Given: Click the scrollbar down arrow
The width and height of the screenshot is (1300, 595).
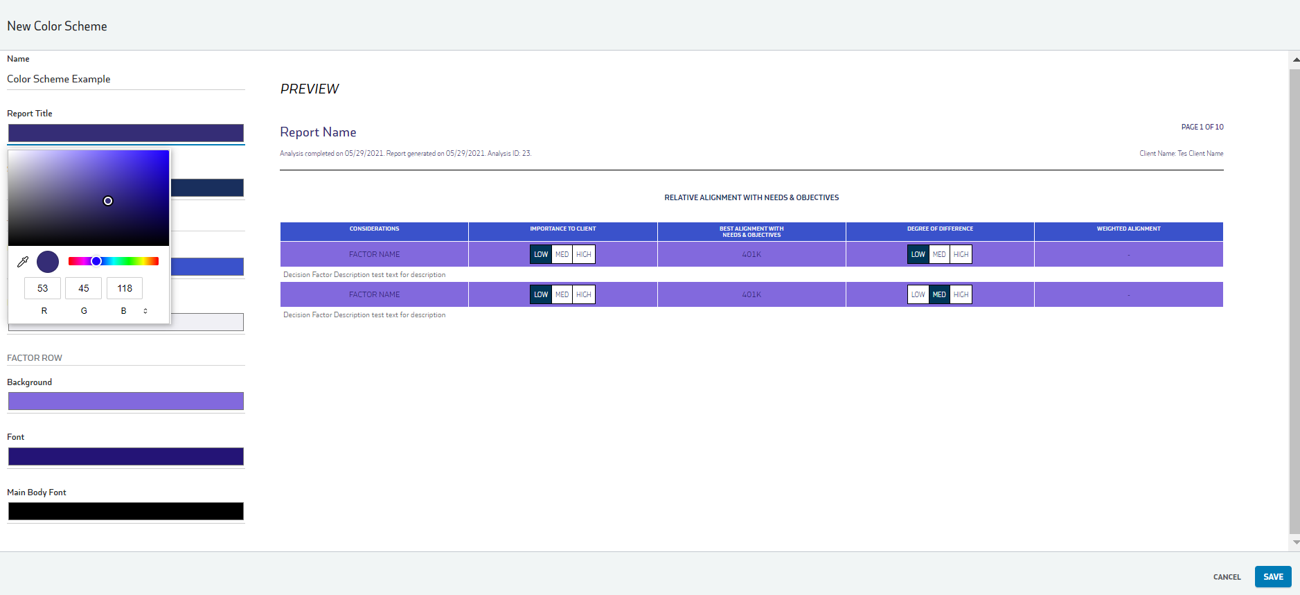Looking at the screenshot, I should [1295, 542].
